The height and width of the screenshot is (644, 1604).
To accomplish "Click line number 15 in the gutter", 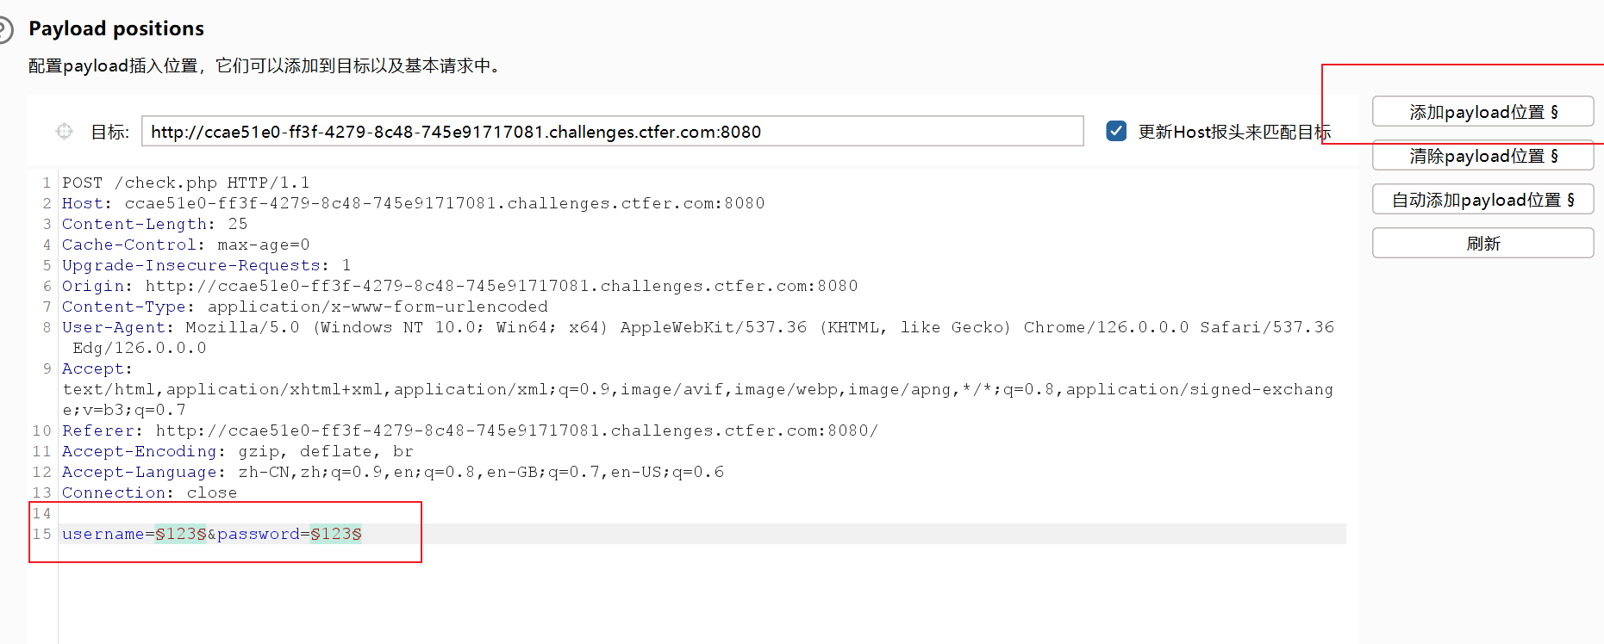I will pos(41,534).
